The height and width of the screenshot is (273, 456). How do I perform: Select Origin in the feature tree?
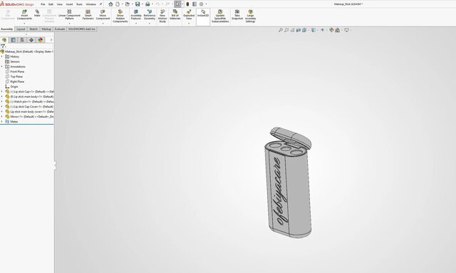(14, 86)
